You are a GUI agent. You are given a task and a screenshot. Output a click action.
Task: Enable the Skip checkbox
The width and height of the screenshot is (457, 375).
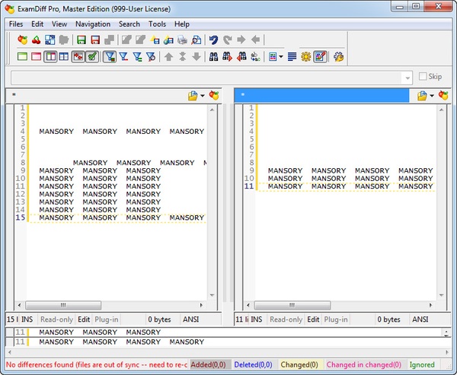pos(423,77)
